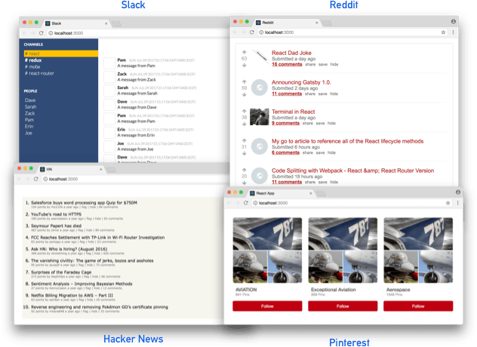Open the React Dad Joke post link
Screen dimensions: 477x347
pos(291,53)
